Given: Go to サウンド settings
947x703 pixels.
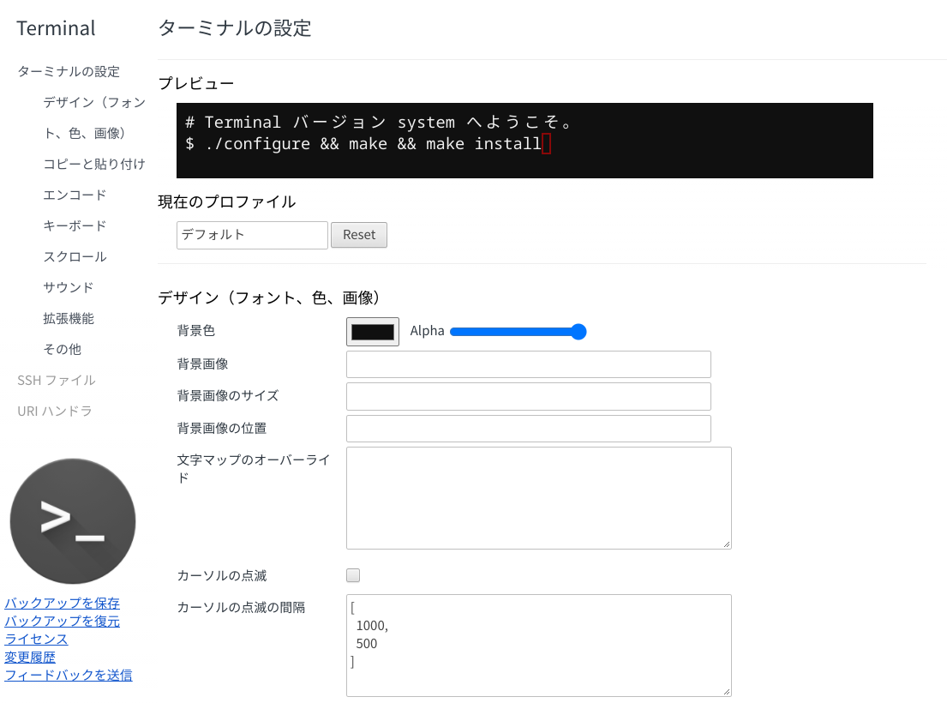Looking at the screenshot, I should [69, 287].
